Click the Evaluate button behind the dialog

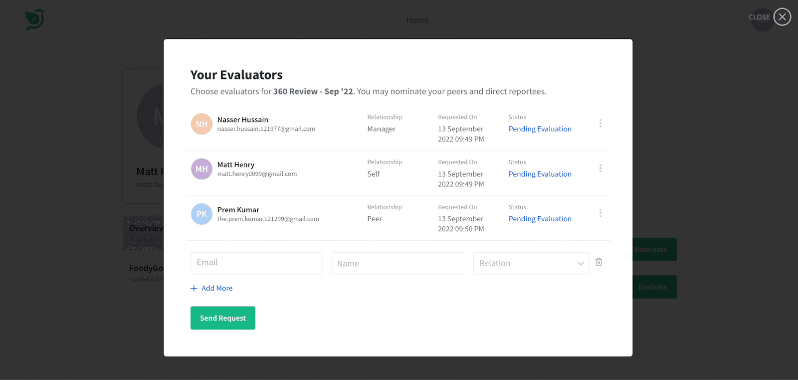point(654,287)
